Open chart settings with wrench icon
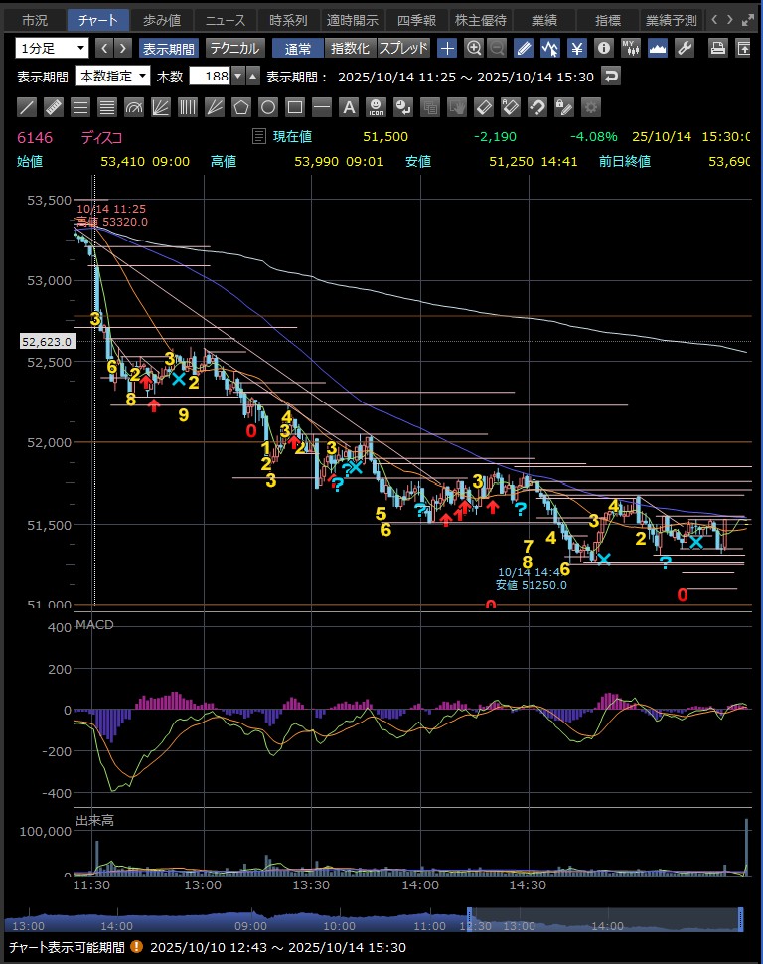 tap(684, 48)
